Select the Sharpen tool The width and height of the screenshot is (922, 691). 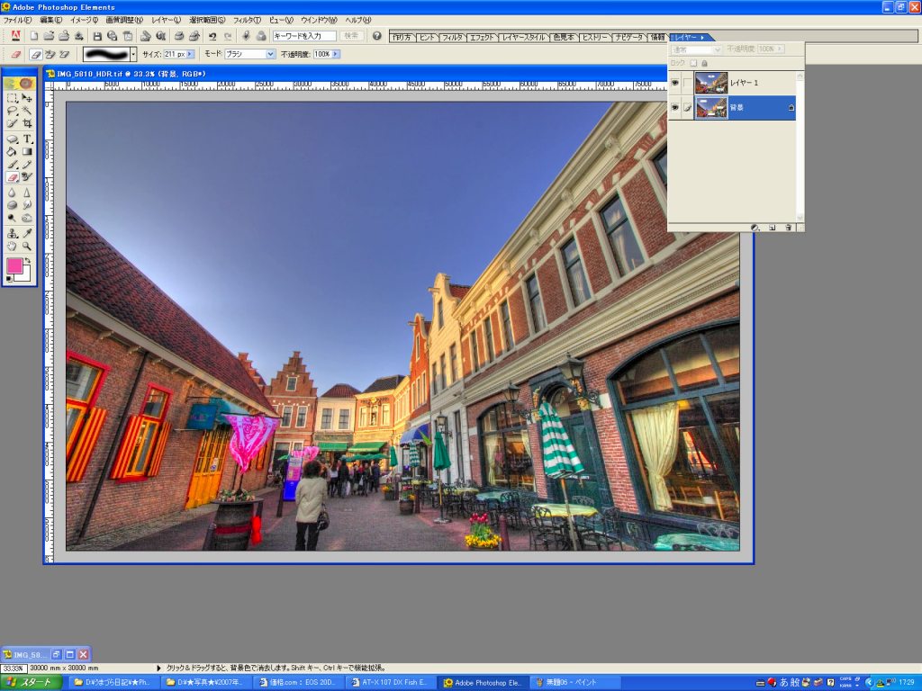[x=27, y=193]
